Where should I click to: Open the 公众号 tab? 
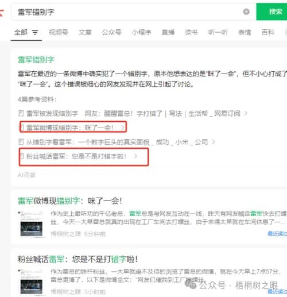111,32
